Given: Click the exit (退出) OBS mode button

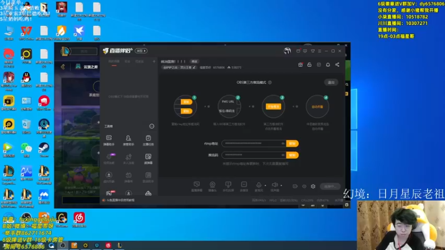Looking at the screenshot, I should pos(331,82).
